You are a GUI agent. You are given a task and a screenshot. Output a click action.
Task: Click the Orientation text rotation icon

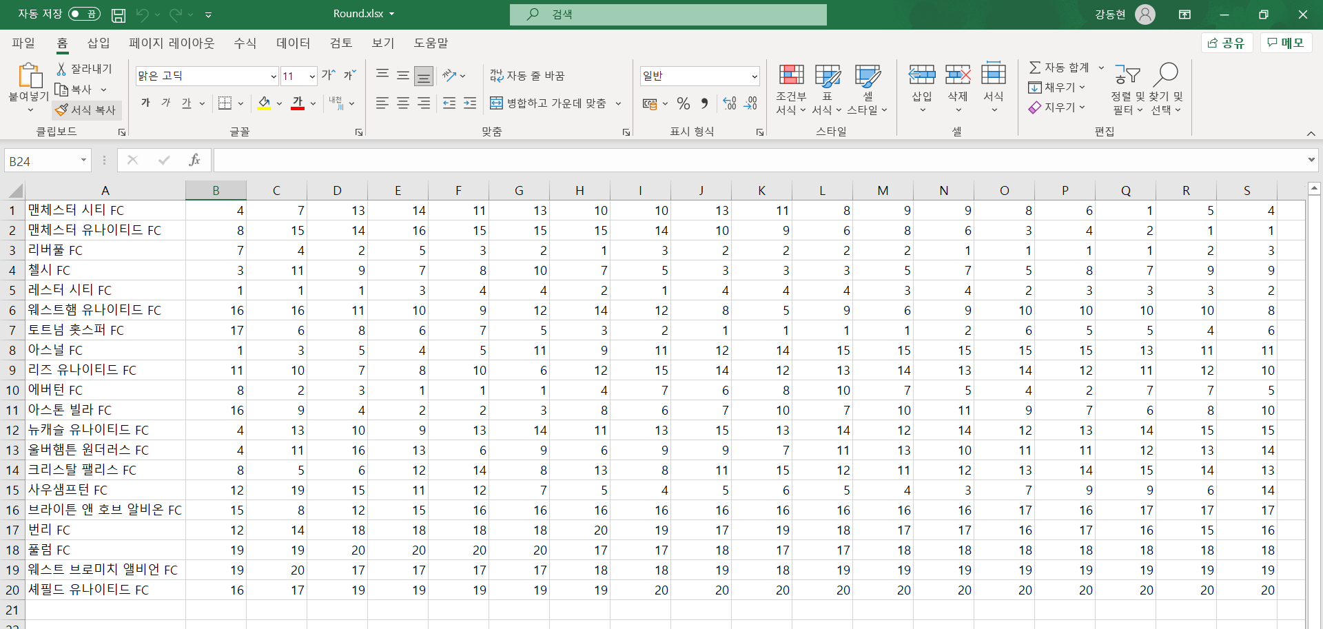tap(450, 75)
